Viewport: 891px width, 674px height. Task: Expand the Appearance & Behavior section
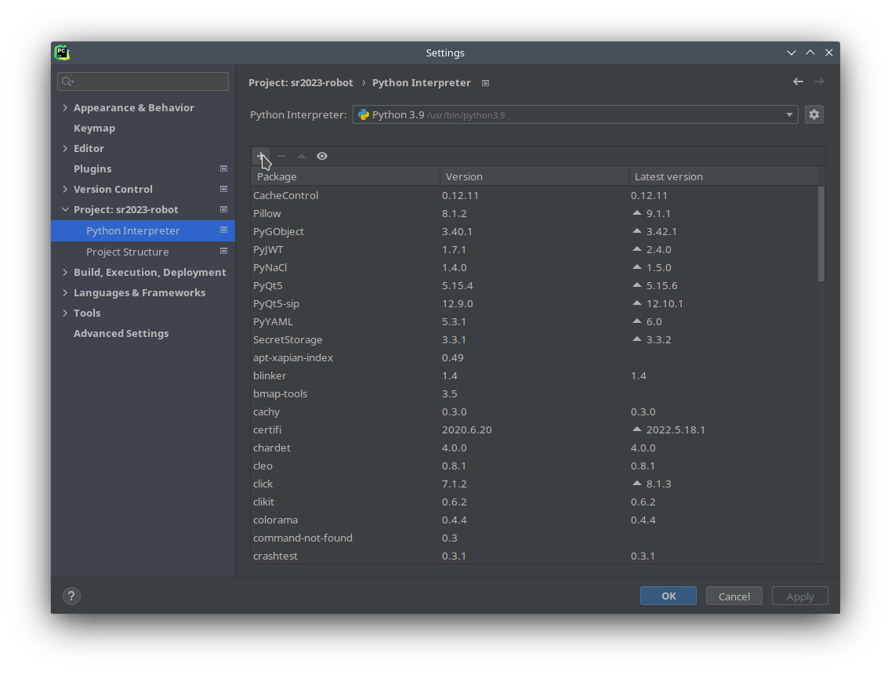pyautogui.click(x=65, y=107)
